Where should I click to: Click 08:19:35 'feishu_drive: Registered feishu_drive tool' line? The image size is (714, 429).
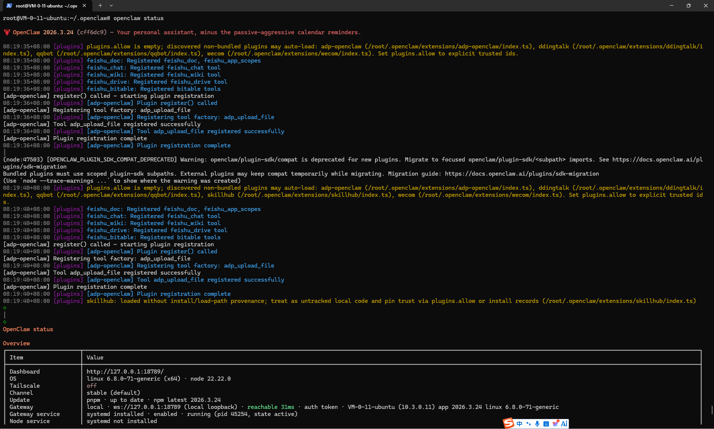[115, 82]
